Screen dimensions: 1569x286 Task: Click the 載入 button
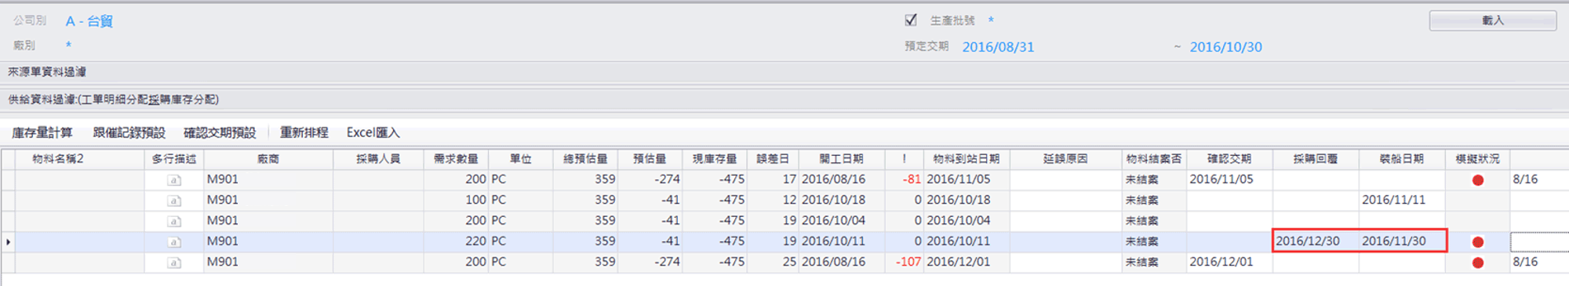pyautogui.click(x=1493, y=20)
